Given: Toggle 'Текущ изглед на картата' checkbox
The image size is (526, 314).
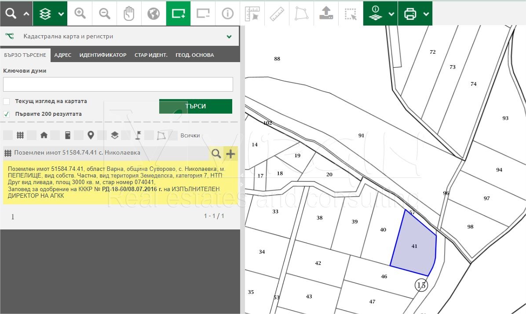Looking at the screenshot, I should coord(7,101).
